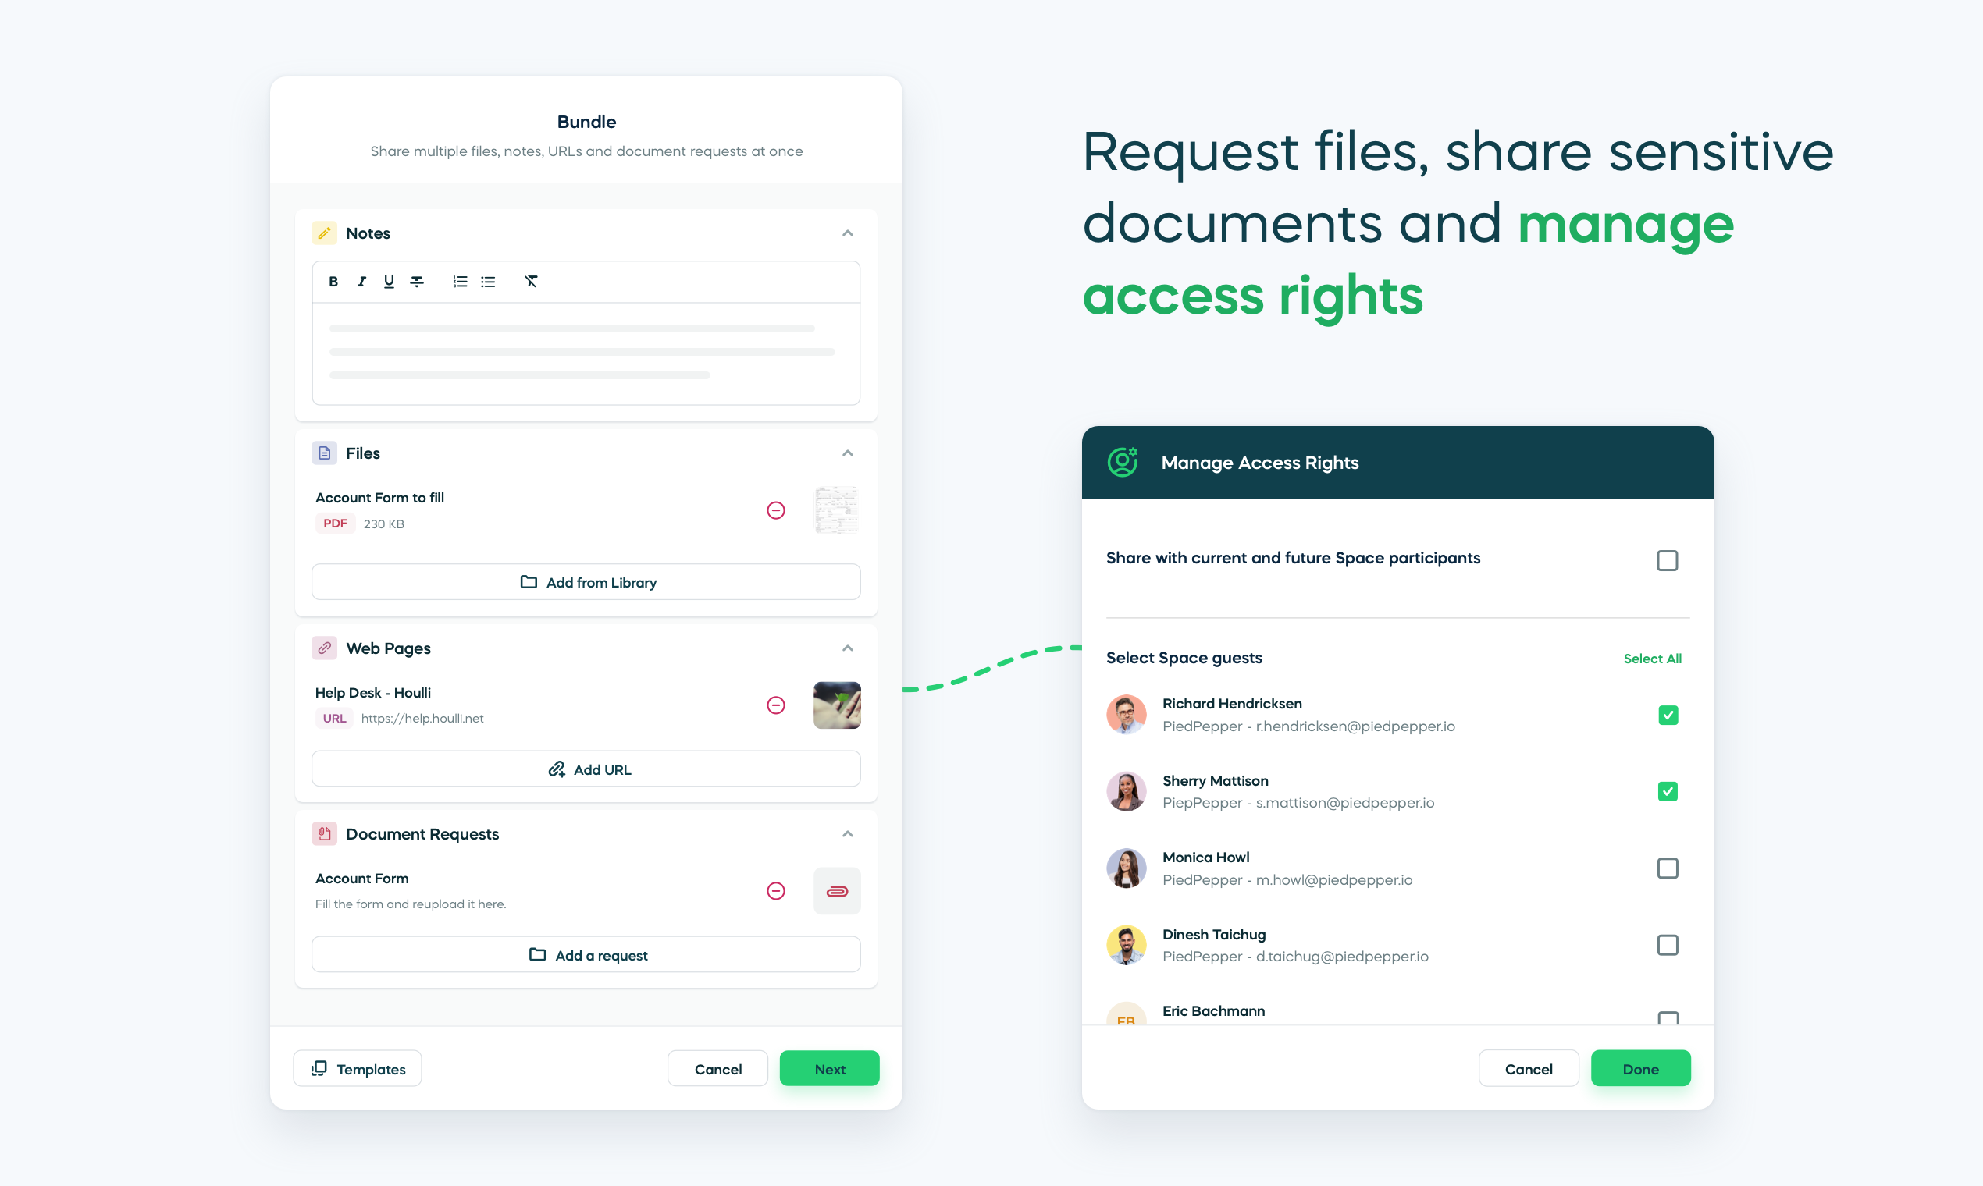This screenshot has height=1186, width=1983.
Task: Open the Help Desk web page thumbnail
Action: click(837, 705)
